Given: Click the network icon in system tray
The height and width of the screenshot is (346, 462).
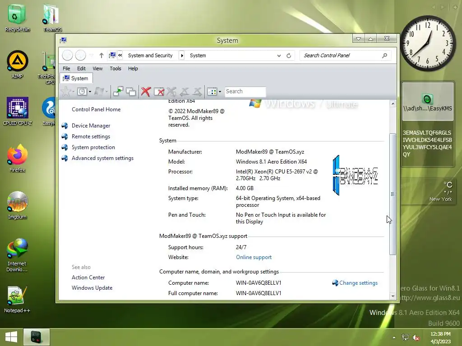Looking at the screenshot, I should (405, 337).
